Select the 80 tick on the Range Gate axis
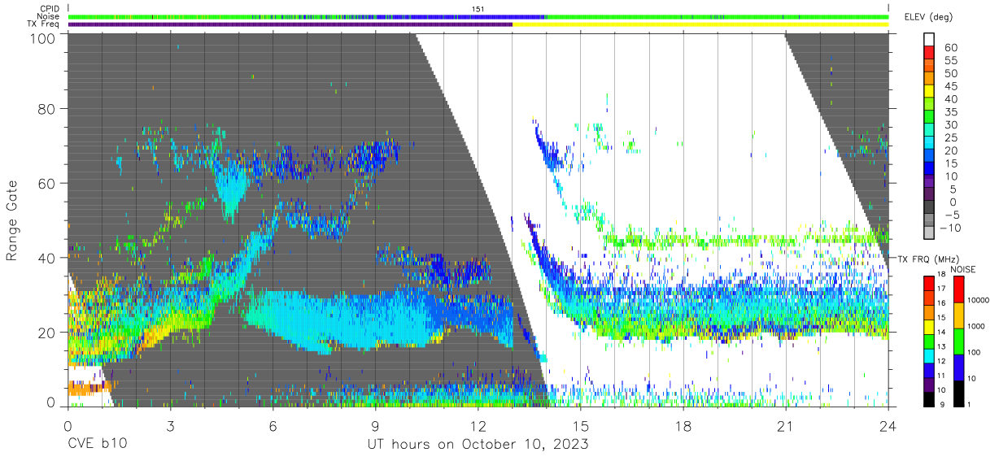999x461 pixels. 47,109
